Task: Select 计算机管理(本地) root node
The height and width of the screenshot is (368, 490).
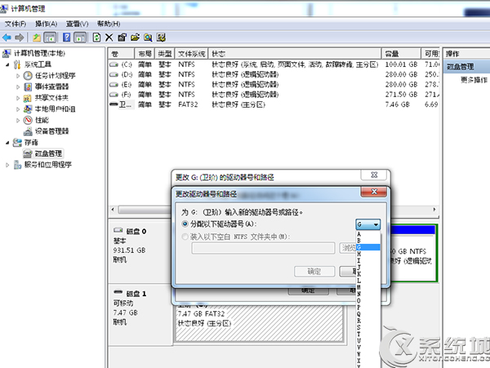Action: pyautogui.click(x=40, y=53)
